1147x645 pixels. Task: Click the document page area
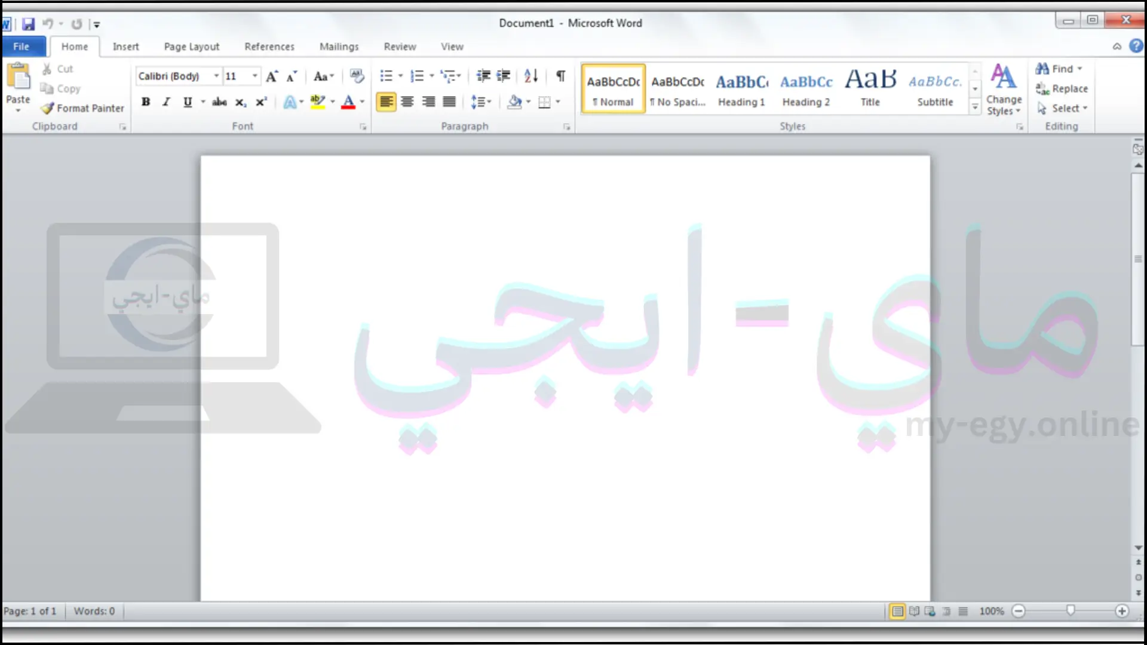click(566, 377)
